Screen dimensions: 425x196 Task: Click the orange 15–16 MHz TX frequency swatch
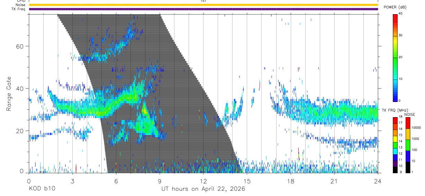396,133
